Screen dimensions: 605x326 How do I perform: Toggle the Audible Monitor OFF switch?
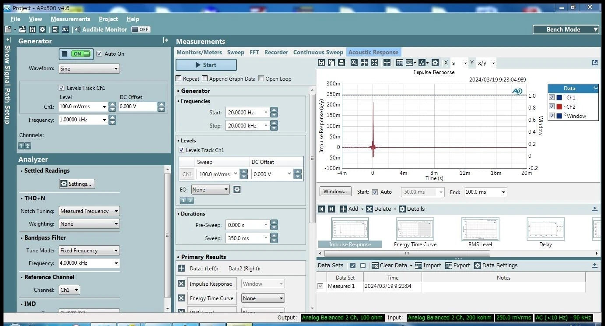[140, 29]
